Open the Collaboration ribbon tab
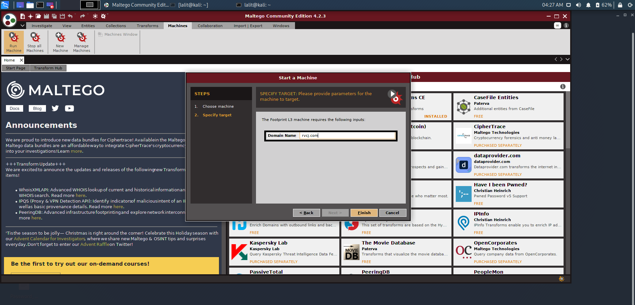The image size is (635, 305). 210,26
